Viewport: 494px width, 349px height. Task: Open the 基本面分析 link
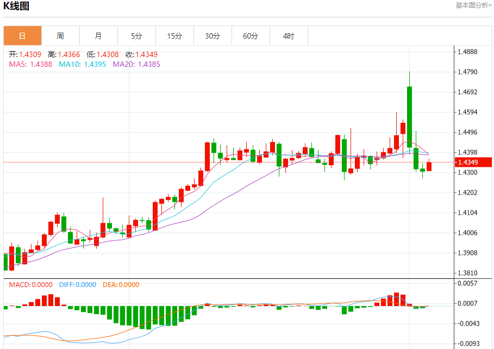(473, 5)
